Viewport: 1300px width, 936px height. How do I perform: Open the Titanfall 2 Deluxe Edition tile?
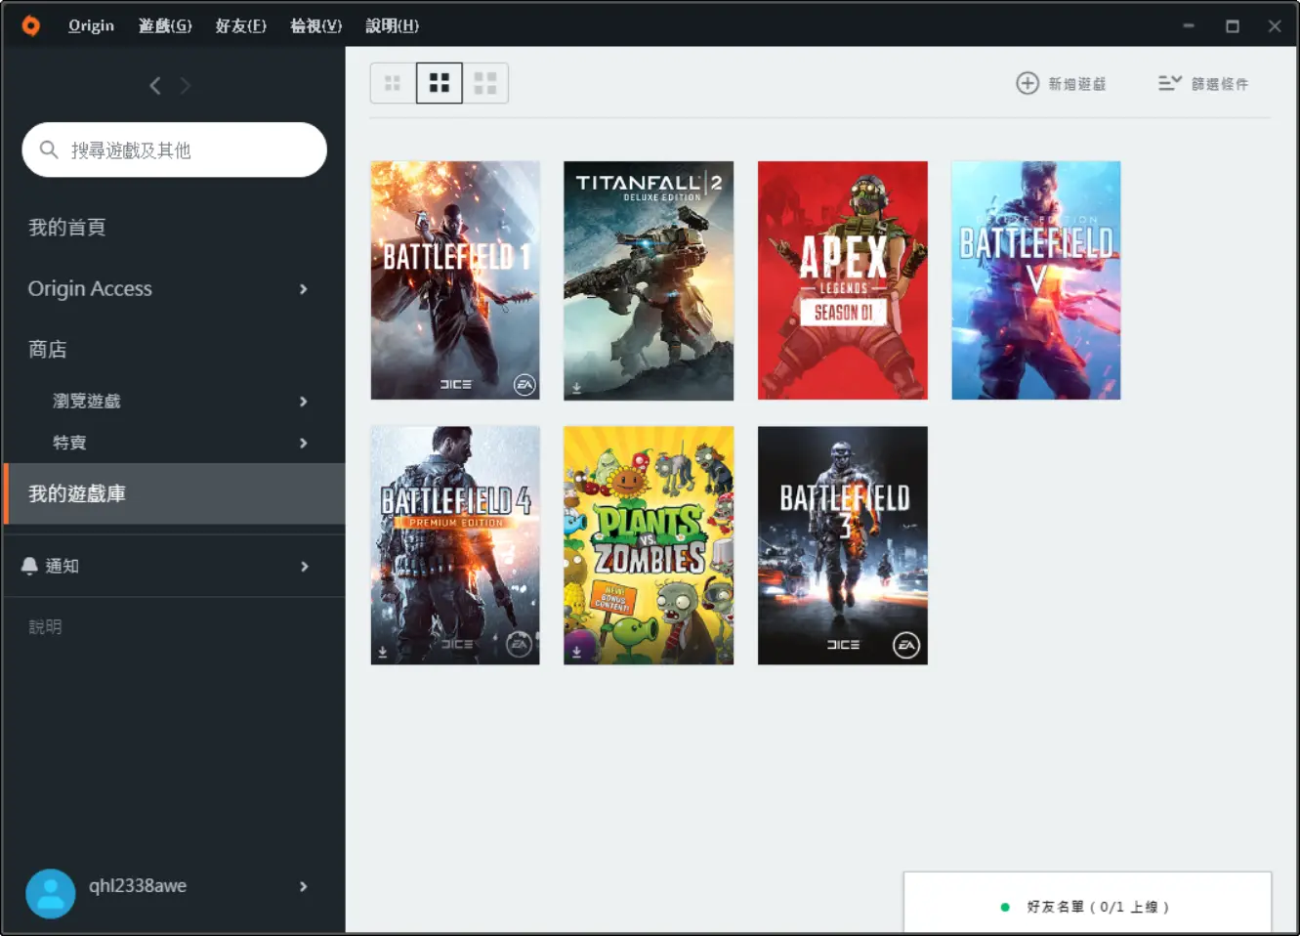point(649,280)
